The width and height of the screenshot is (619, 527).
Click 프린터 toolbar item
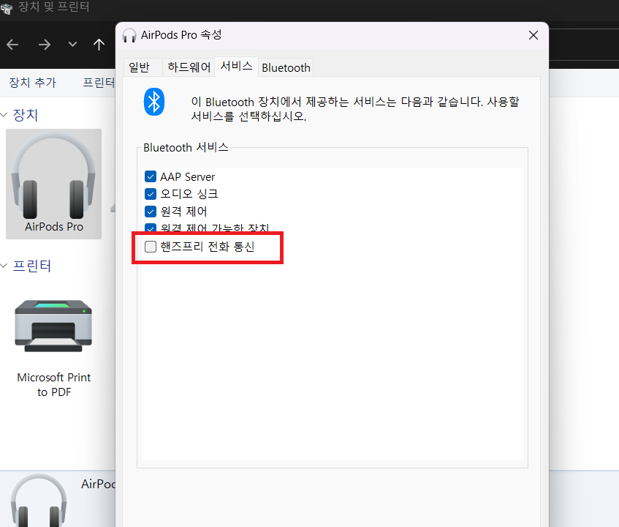click(99, 83)
